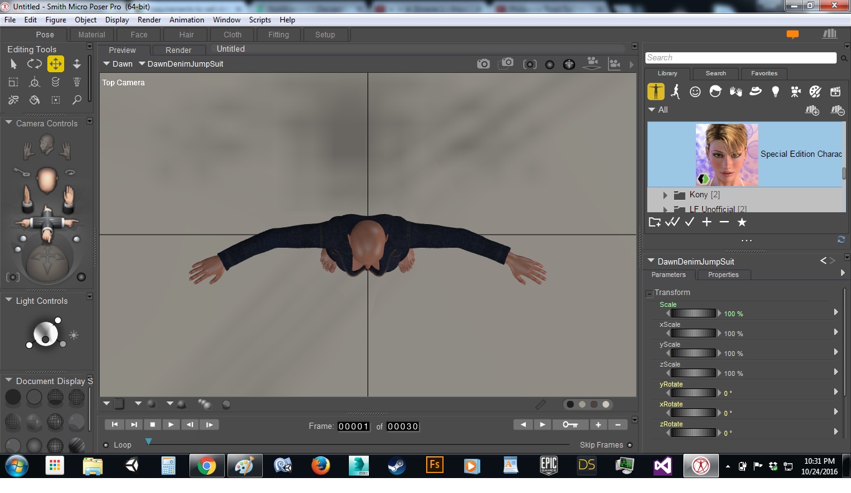
Task: Click the add library bookshelf icon
Action: pyautogui.click(x=812, y=110)
